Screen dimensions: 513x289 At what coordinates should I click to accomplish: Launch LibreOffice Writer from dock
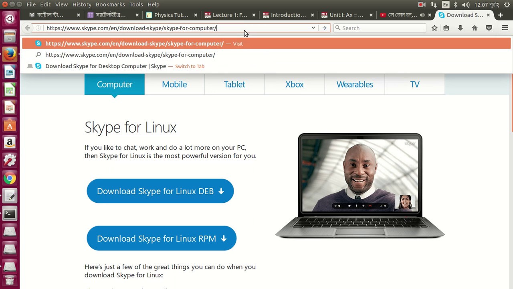(10, 72)
